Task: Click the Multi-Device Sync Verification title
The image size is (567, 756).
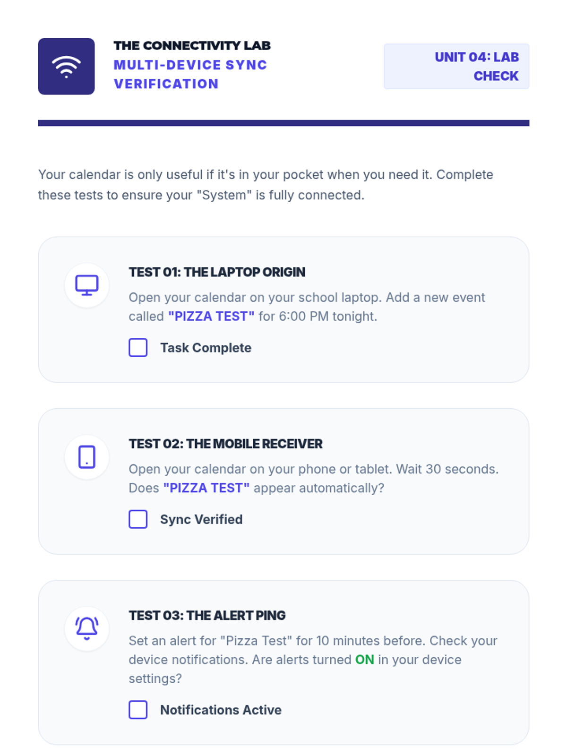Action: click(x=190, y=74)
